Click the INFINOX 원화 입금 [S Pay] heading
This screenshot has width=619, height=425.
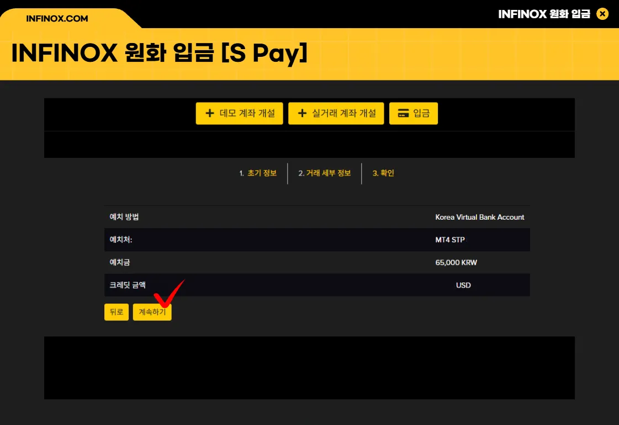[160, 53]
